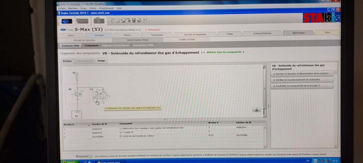Open VirtualBox Machine menu

[73, 8]
